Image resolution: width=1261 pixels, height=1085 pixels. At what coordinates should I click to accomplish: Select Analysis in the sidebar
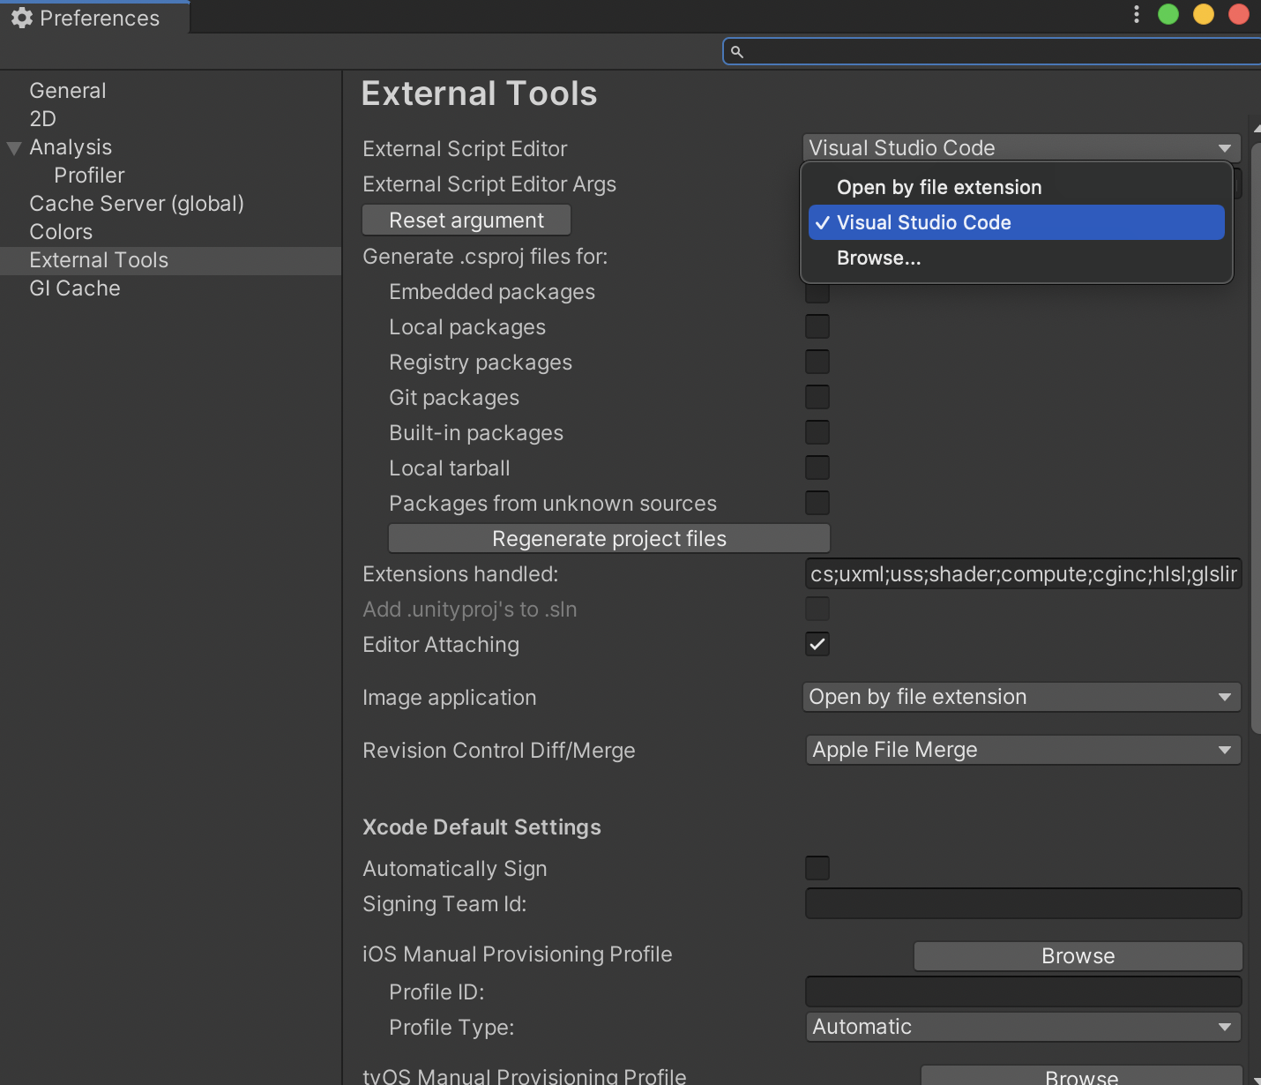(x=71, y=147)
